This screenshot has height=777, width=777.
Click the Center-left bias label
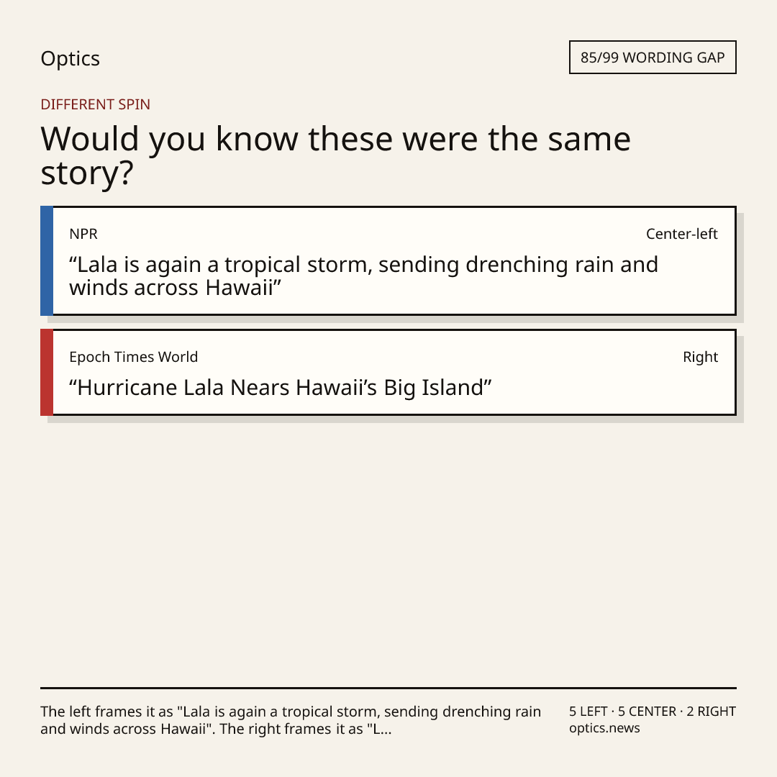pos(682,234)
